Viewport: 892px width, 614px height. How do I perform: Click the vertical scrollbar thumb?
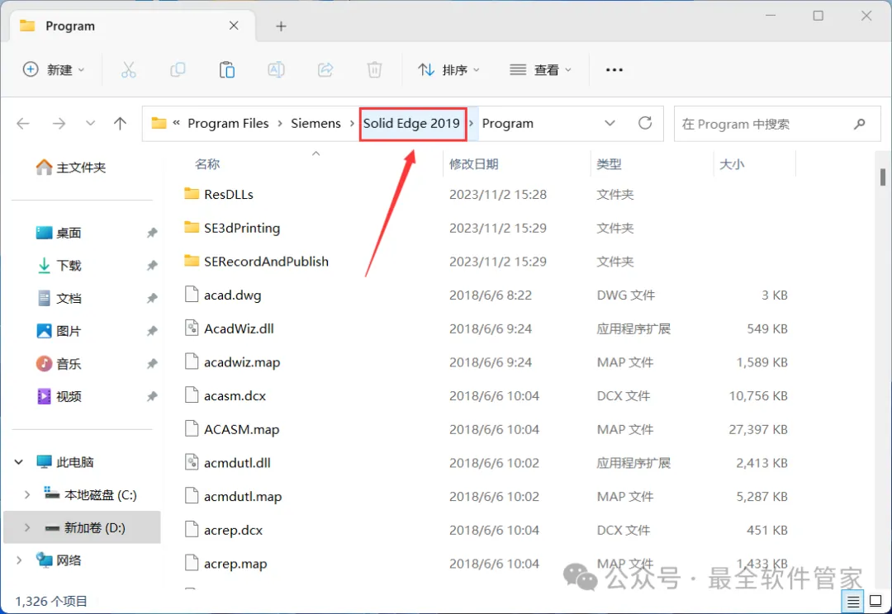[882, 177]
